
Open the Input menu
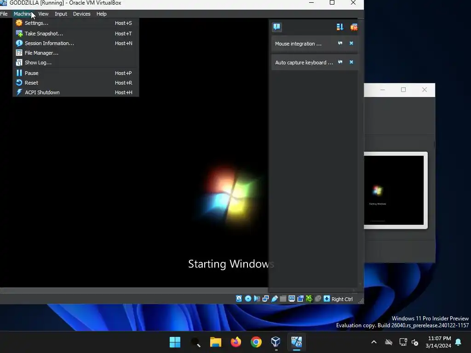61,14
